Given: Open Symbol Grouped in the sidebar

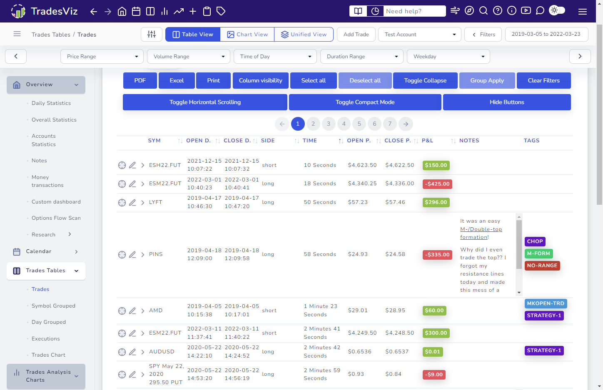Looking at the screenshot, I should tap(53, 306).
